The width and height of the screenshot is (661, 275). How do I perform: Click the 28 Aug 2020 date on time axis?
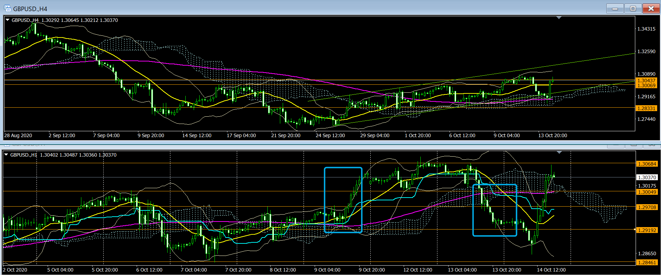(x=18, y=135)
